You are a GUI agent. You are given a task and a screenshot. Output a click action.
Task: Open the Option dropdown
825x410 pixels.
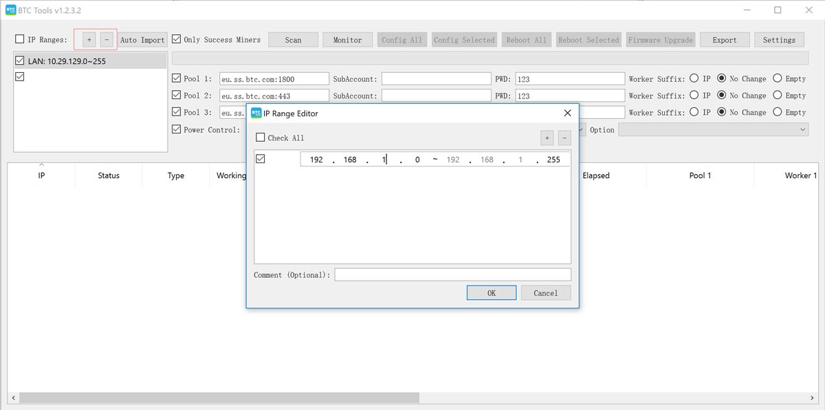pyautogui.click(x=713, y=129)
